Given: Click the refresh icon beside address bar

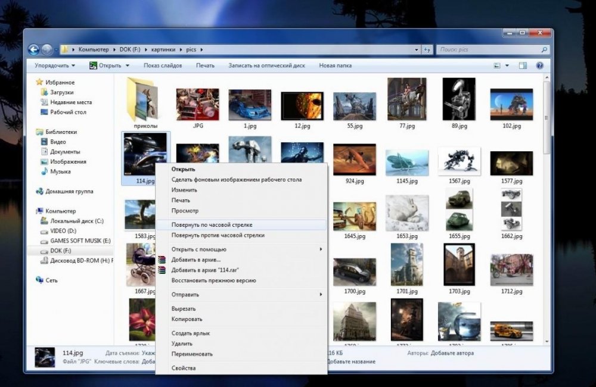Looking at the screenshot, I should click(x=427, y=50).
